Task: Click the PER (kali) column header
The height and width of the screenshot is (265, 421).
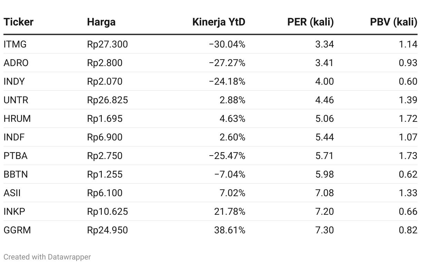Action: (310, 22)
